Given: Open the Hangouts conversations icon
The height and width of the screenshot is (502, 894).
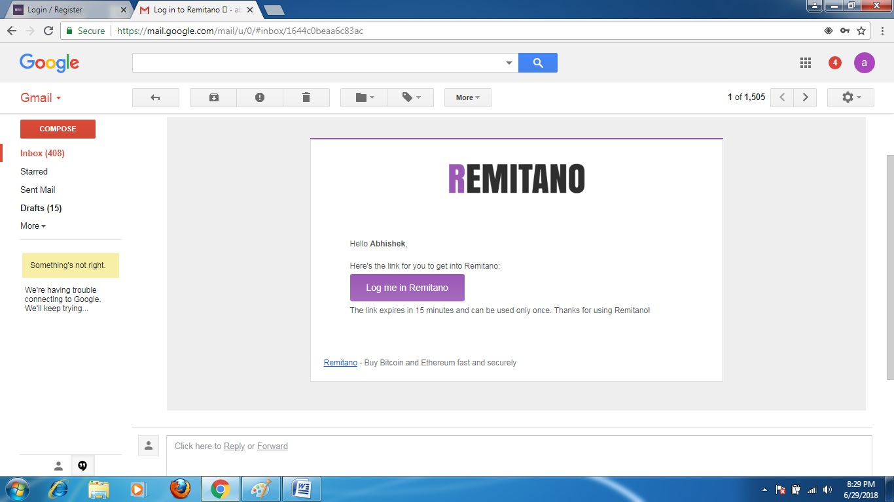Looking at the screenshot, I should click(x=82, y=466).
